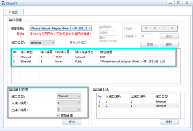Viewport: 193px width, 131px height.
Task: Switch to the IO 配置 tab
Action: (x=13, y=12)
